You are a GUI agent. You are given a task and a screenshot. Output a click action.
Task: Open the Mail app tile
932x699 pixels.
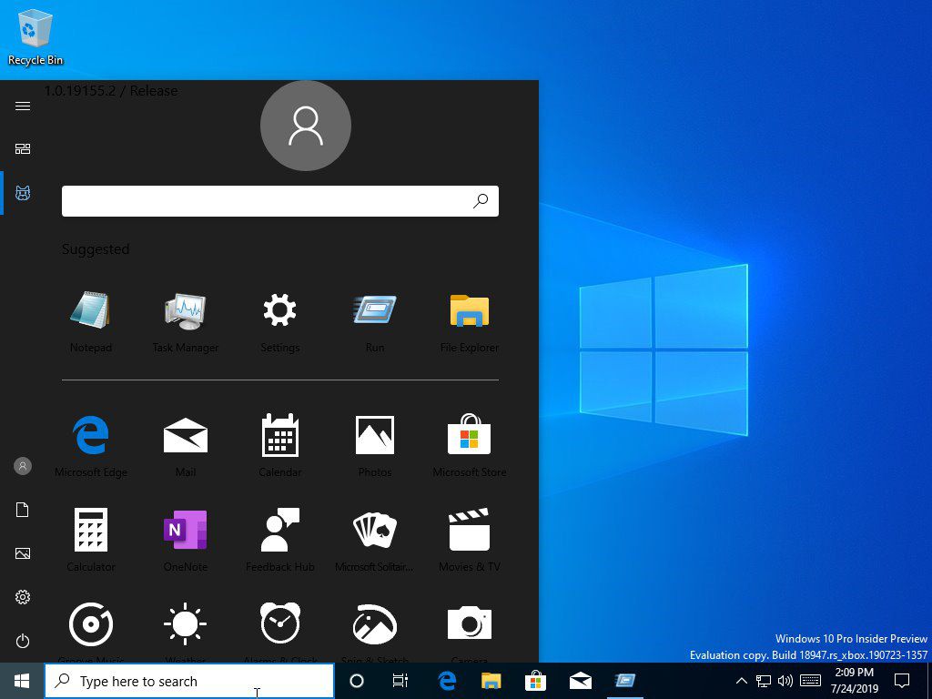(x=185, y=446)
